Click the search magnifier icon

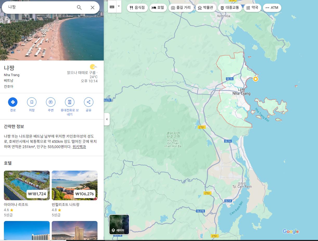pos(79,8)
